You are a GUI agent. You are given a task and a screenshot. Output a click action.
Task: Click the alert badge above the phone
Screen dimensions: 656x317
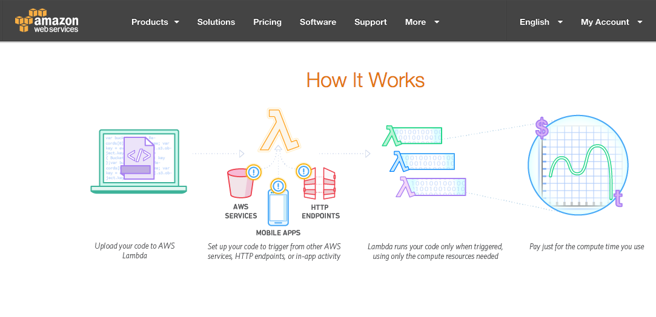click(x=278, y=186)
